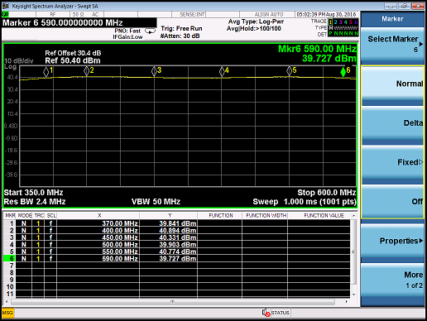Select highlighted marker table row 6
This screenshot has width=427, height=321.
[177, 258]
